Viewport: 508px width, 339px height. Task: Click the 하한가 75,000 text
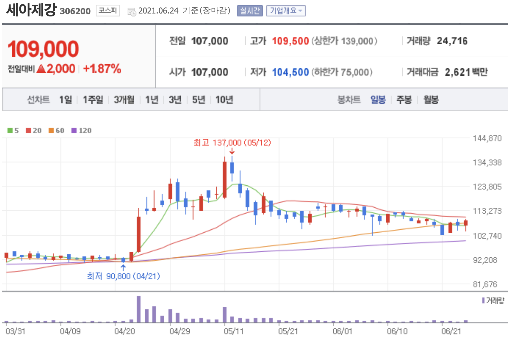pos(342,72)
